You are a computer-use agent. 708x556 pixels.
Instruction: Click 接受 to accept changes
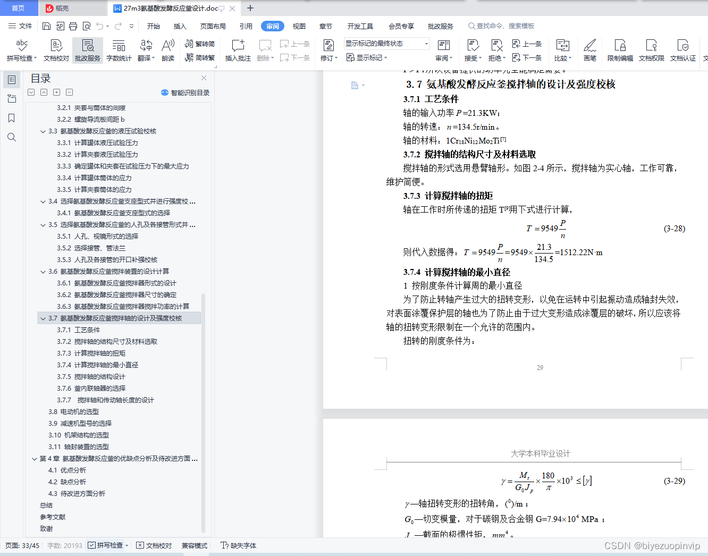473,50
